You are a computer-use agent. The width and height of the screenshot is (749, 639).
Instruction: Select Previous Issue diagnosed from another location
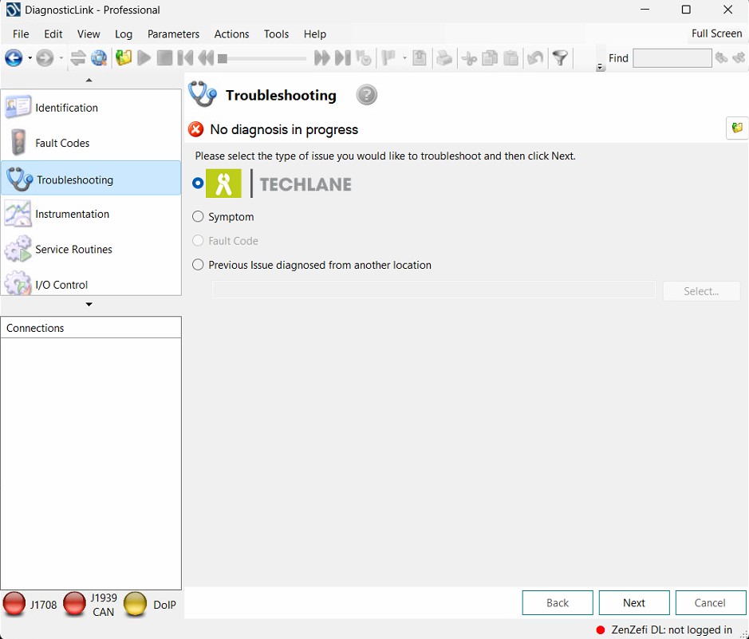point(199,265)
